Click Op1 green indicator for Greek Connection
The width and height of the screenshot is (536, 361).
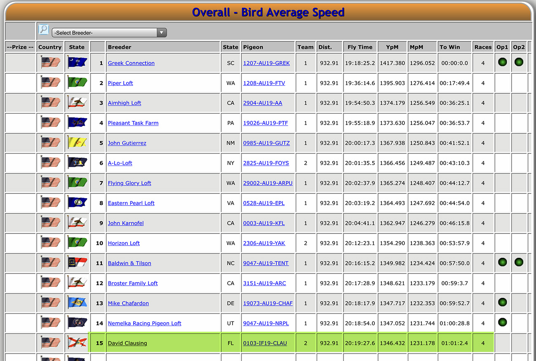click(x=502, y=62)
